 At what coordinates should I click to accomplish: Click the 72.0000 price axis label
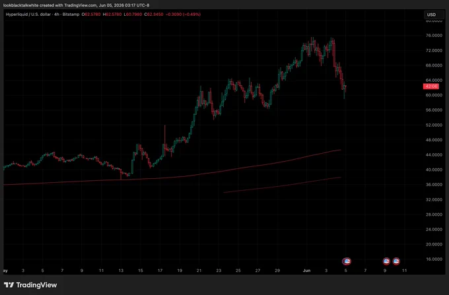(x=434, y=50)
